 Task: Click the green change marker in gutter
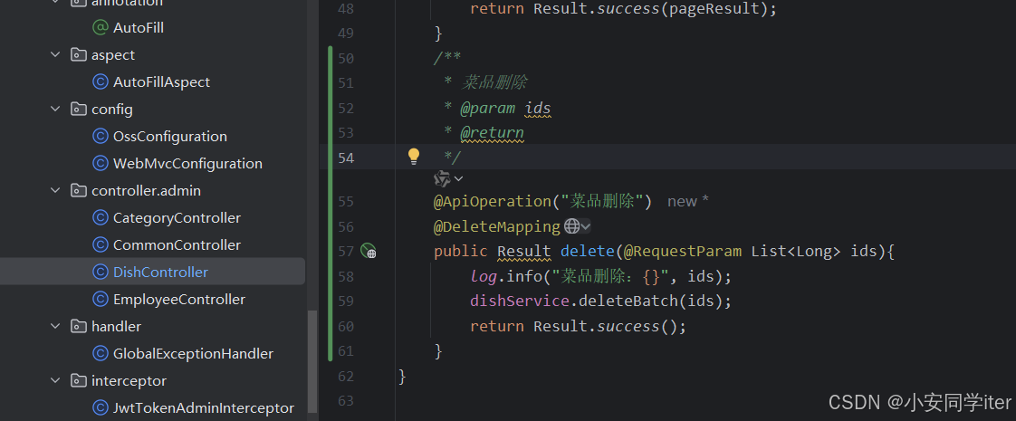tap(331, 204)
